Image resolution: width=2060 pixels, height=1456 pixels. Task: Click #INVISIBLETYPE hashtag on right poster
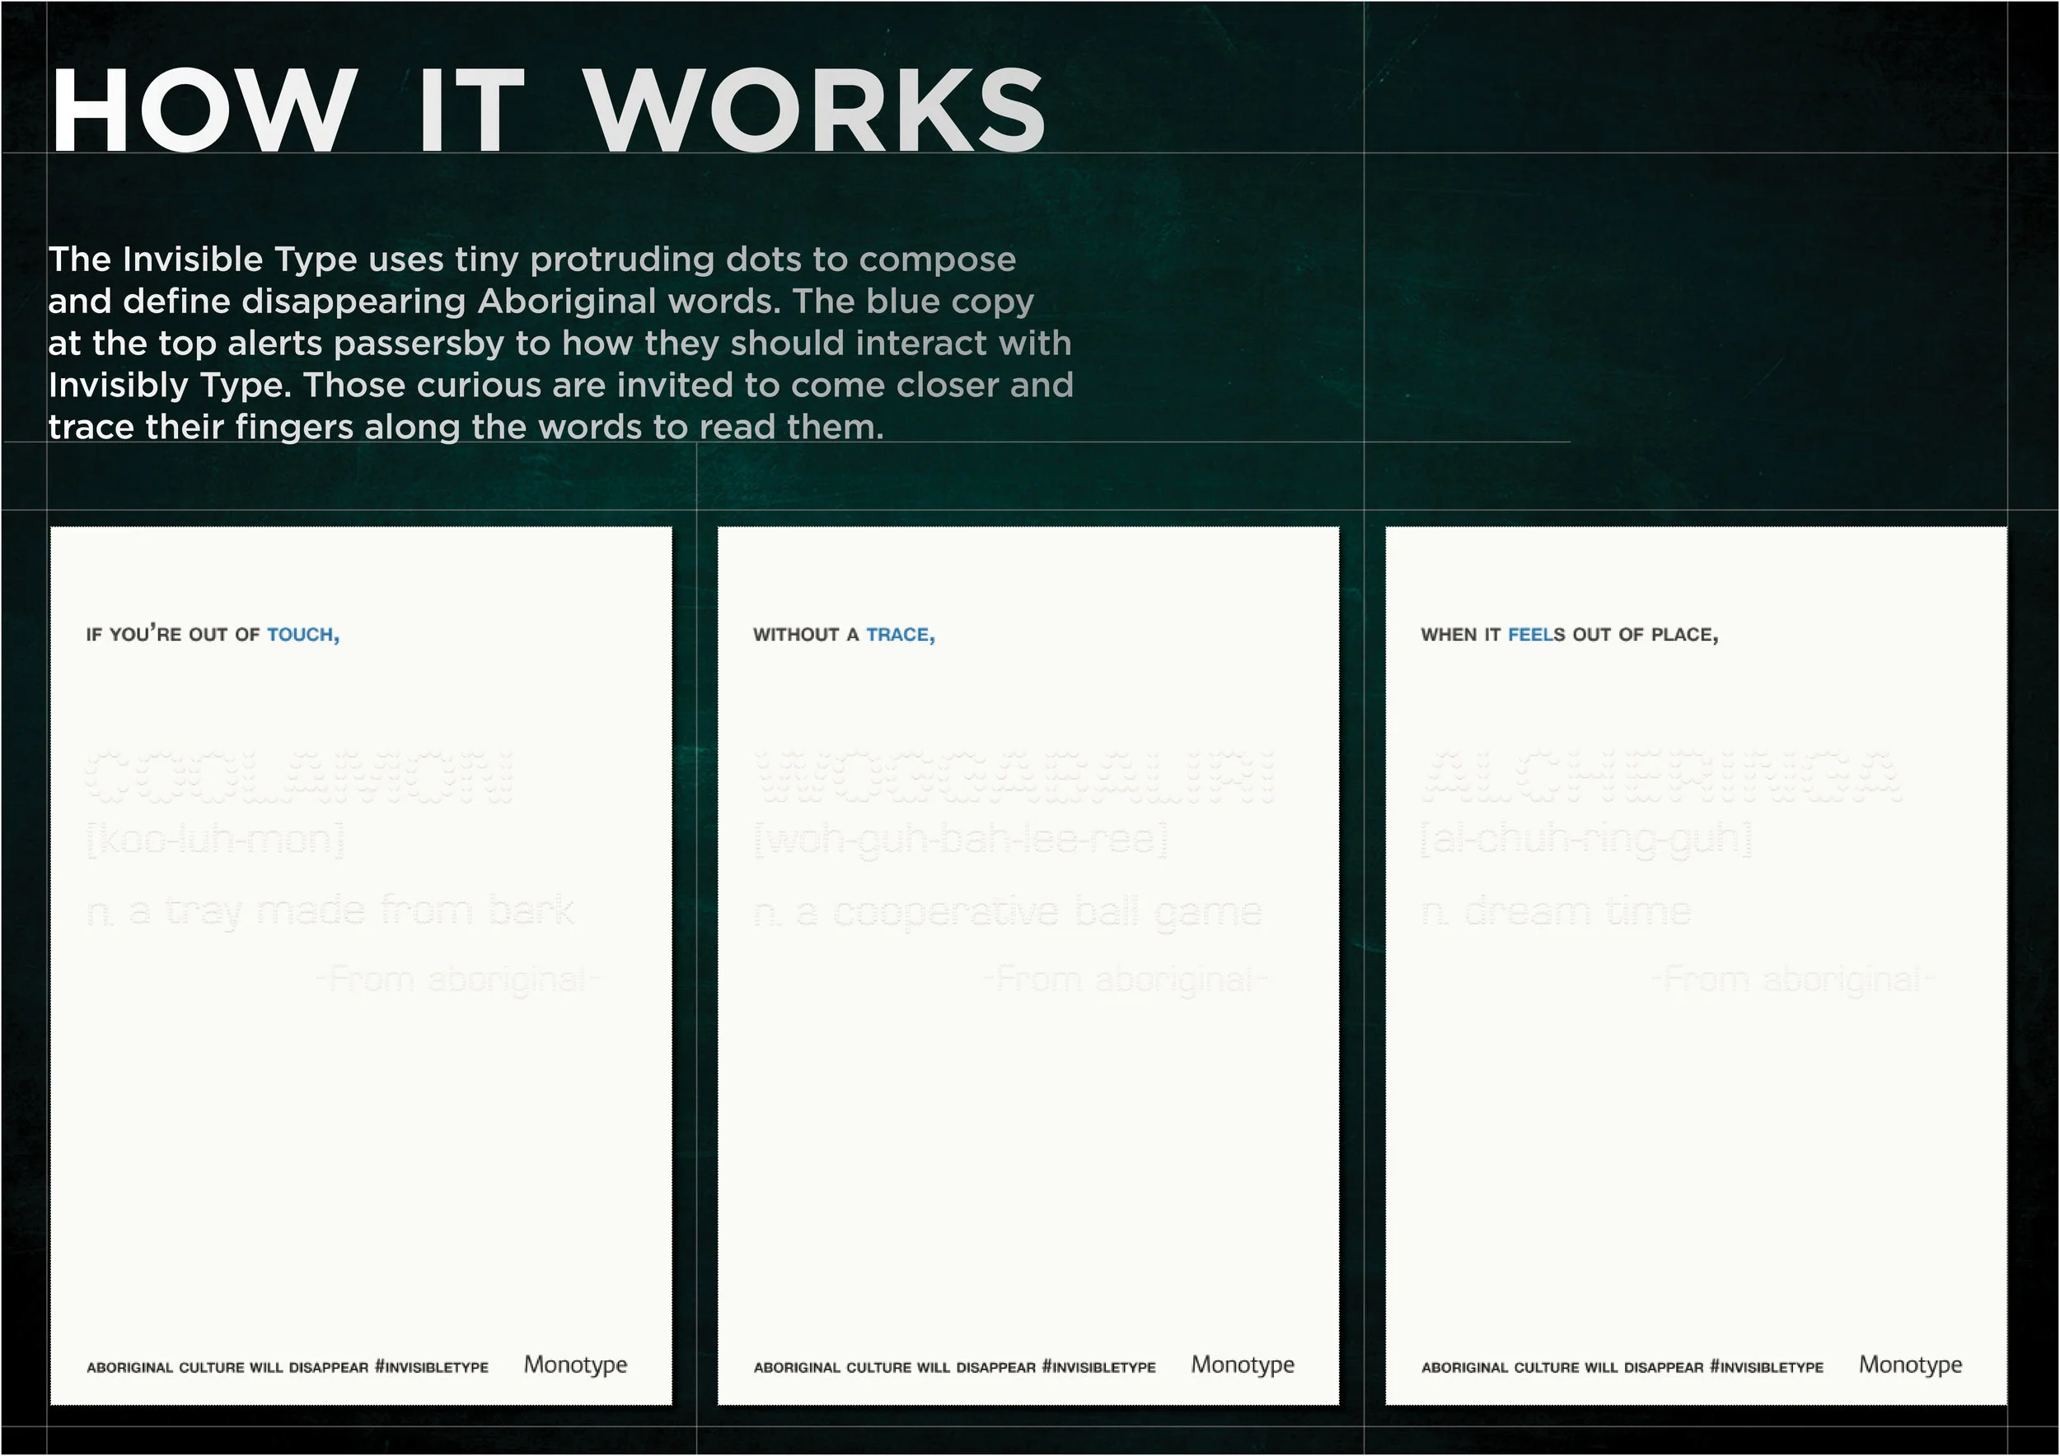pos(1766,1367)
